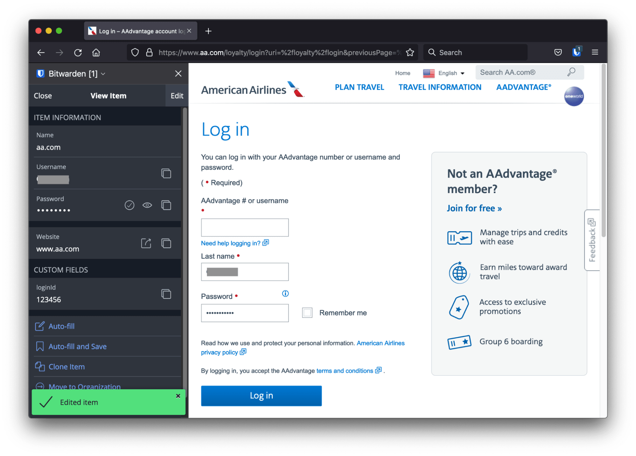
Task: Close the Bitwarden sidebar panel
Action: 178,73
